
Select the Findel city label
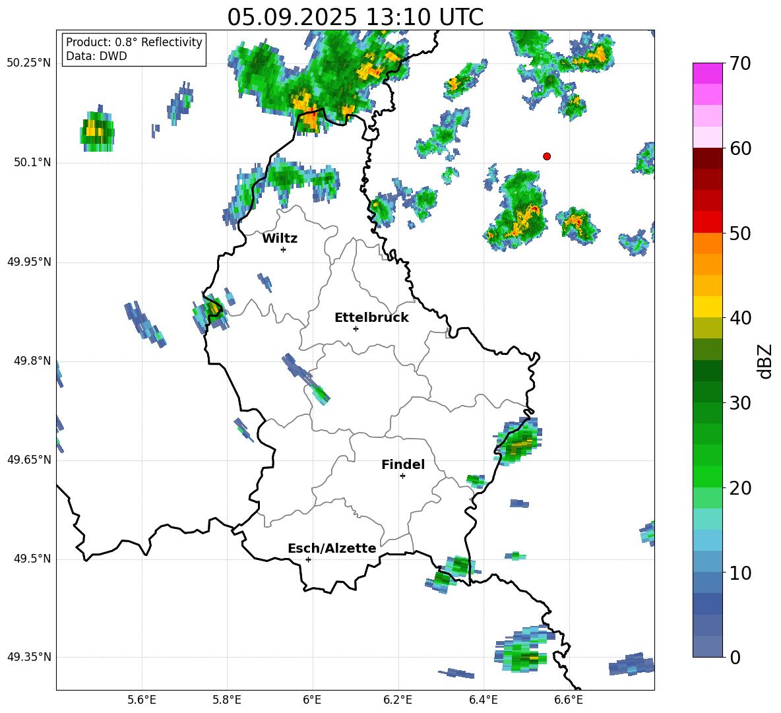click(x=403, y=465)
